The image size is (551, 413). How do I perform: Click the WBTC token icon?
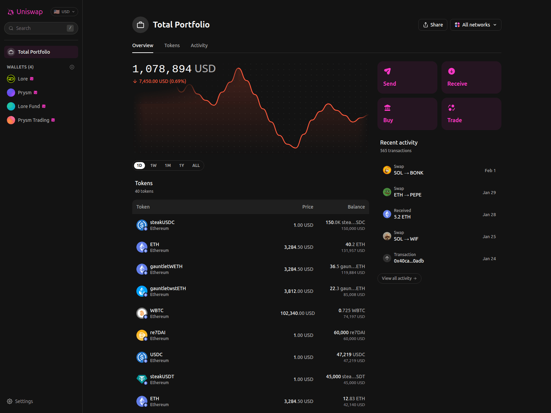pos(142,313)
